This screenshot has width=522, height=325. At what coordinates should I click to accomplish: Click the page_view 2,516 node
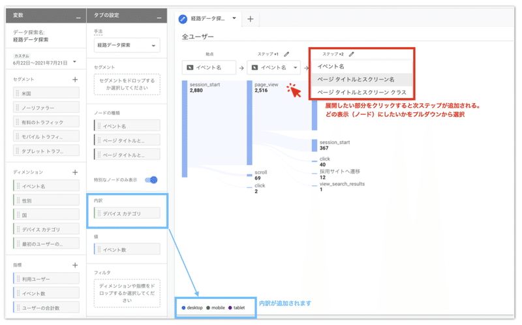coord(250,123)
